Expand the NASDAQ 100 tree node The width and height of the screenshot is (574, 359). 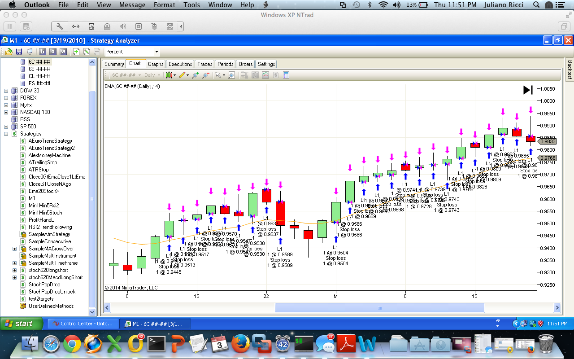coord(6,112)
